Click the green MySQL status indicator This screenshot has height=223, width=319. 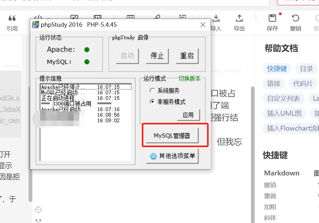click(87, 62)
